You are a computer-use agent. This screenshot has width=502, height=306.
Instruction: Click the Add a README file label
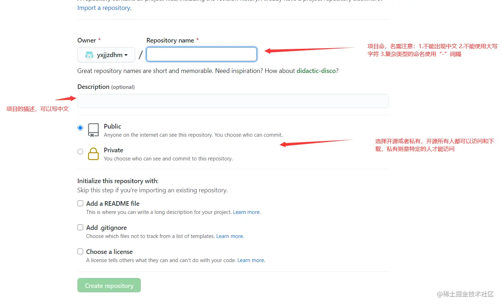[113, 204]
